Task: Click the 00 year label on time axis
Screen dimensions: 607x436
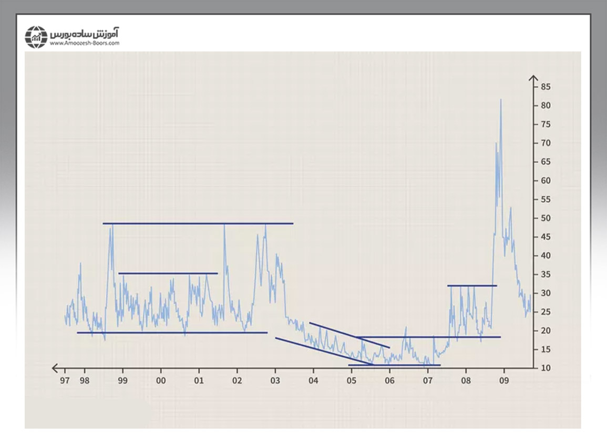Action: click(x=161, y=380)
